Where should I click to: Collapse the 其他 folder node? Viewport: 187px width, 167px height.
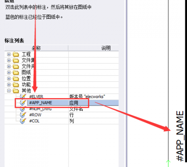[x=9, y=91]
